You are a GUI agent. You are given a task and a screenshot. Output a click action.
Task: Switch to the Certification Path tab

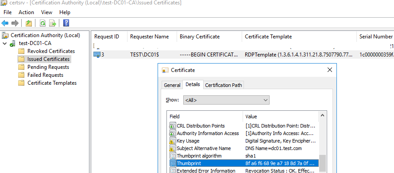pyautogui.click(x=224, y=85)
